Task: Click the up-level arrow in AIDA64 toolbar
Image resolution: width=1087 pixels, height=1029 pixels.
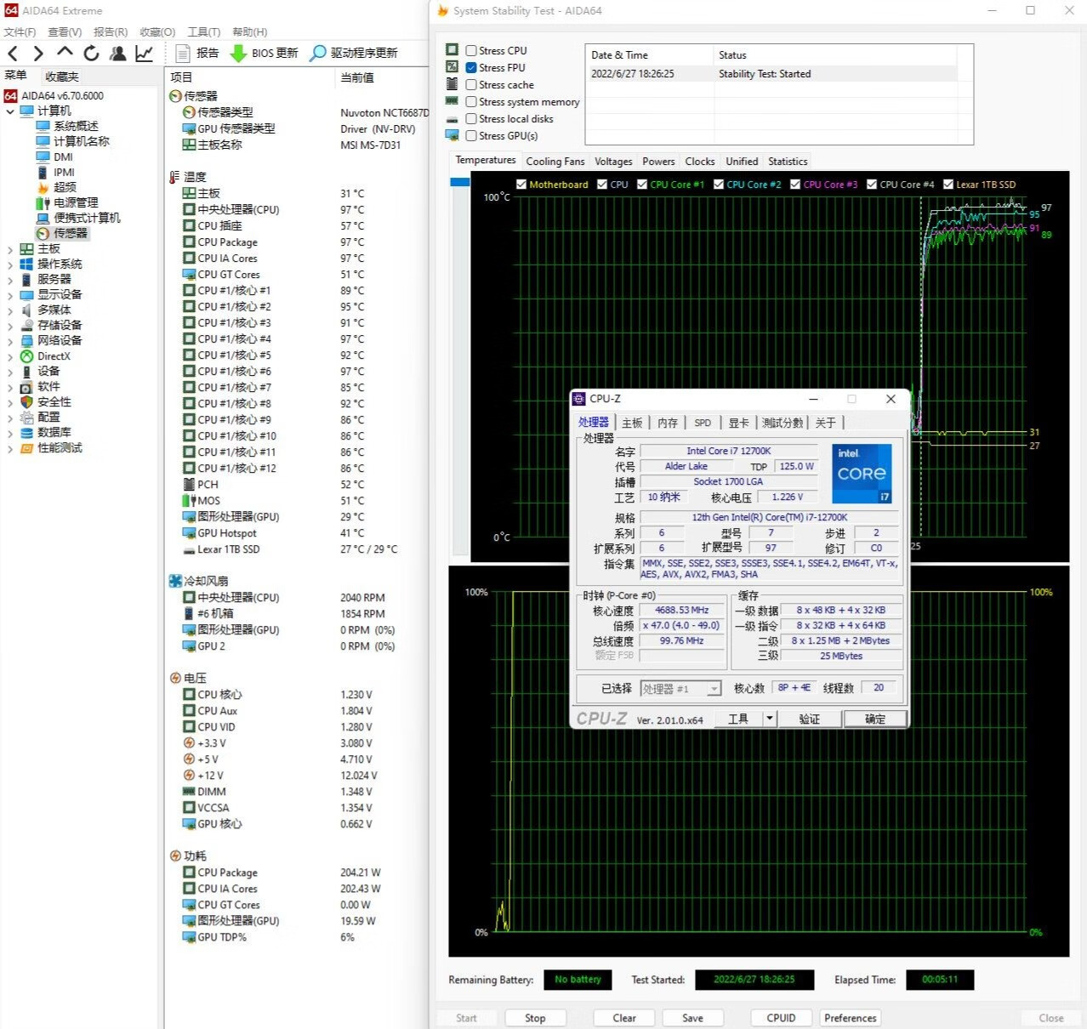Action: coord(65,53)
